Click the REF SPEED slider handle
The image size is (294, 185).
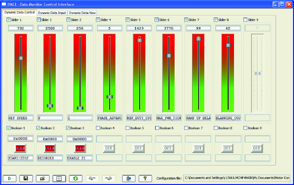coord(21,58)
